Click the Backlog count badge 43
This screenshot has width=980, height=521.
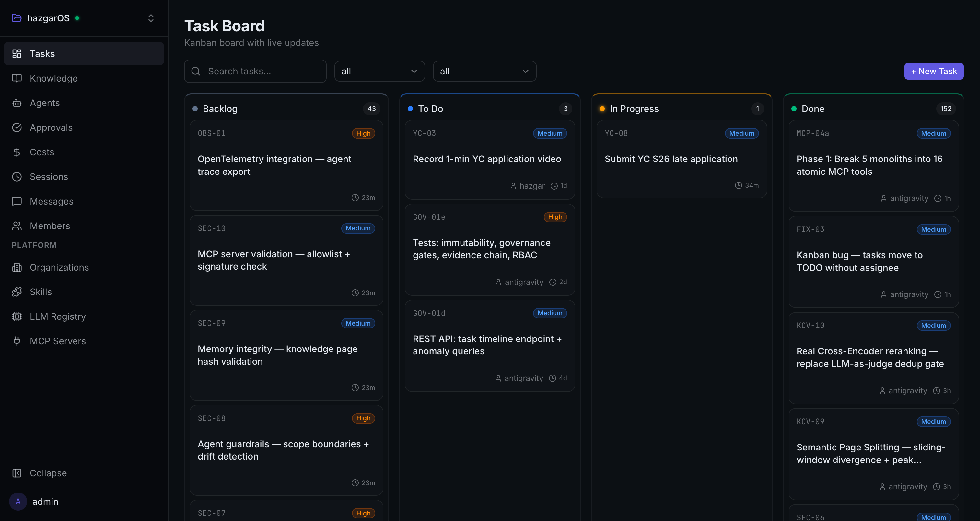[371, 109]
